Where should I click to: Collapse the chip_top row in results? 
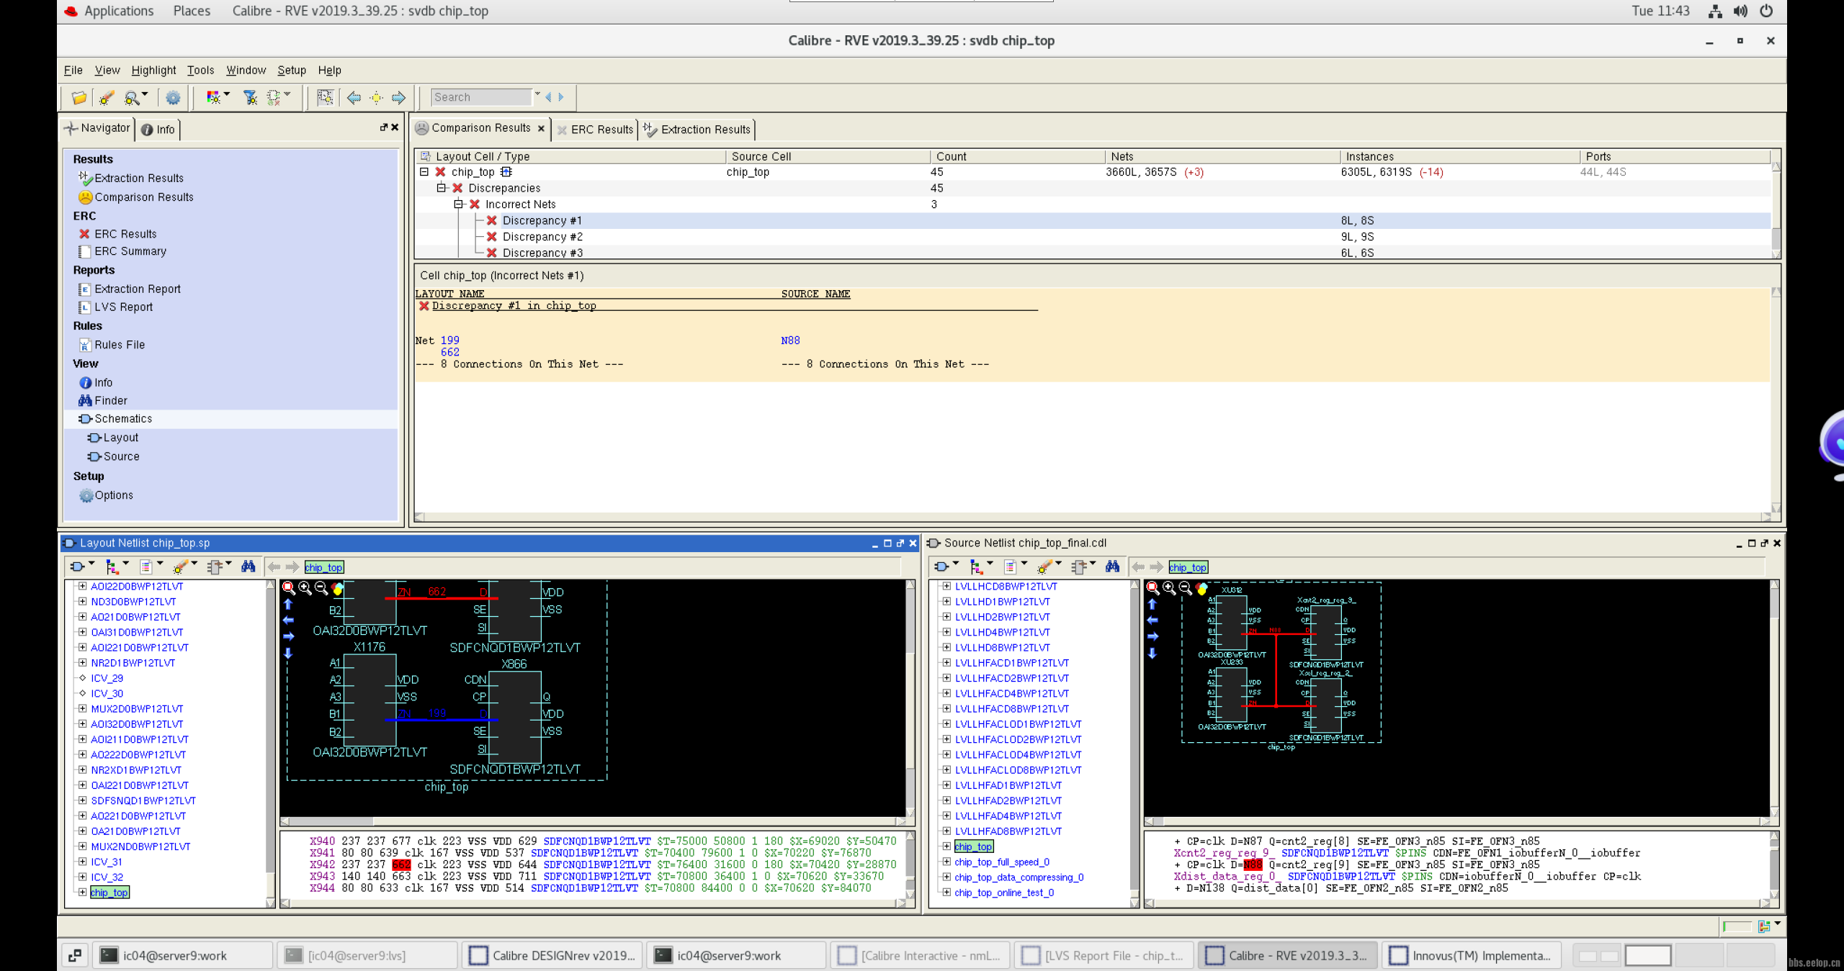(424, 172)
